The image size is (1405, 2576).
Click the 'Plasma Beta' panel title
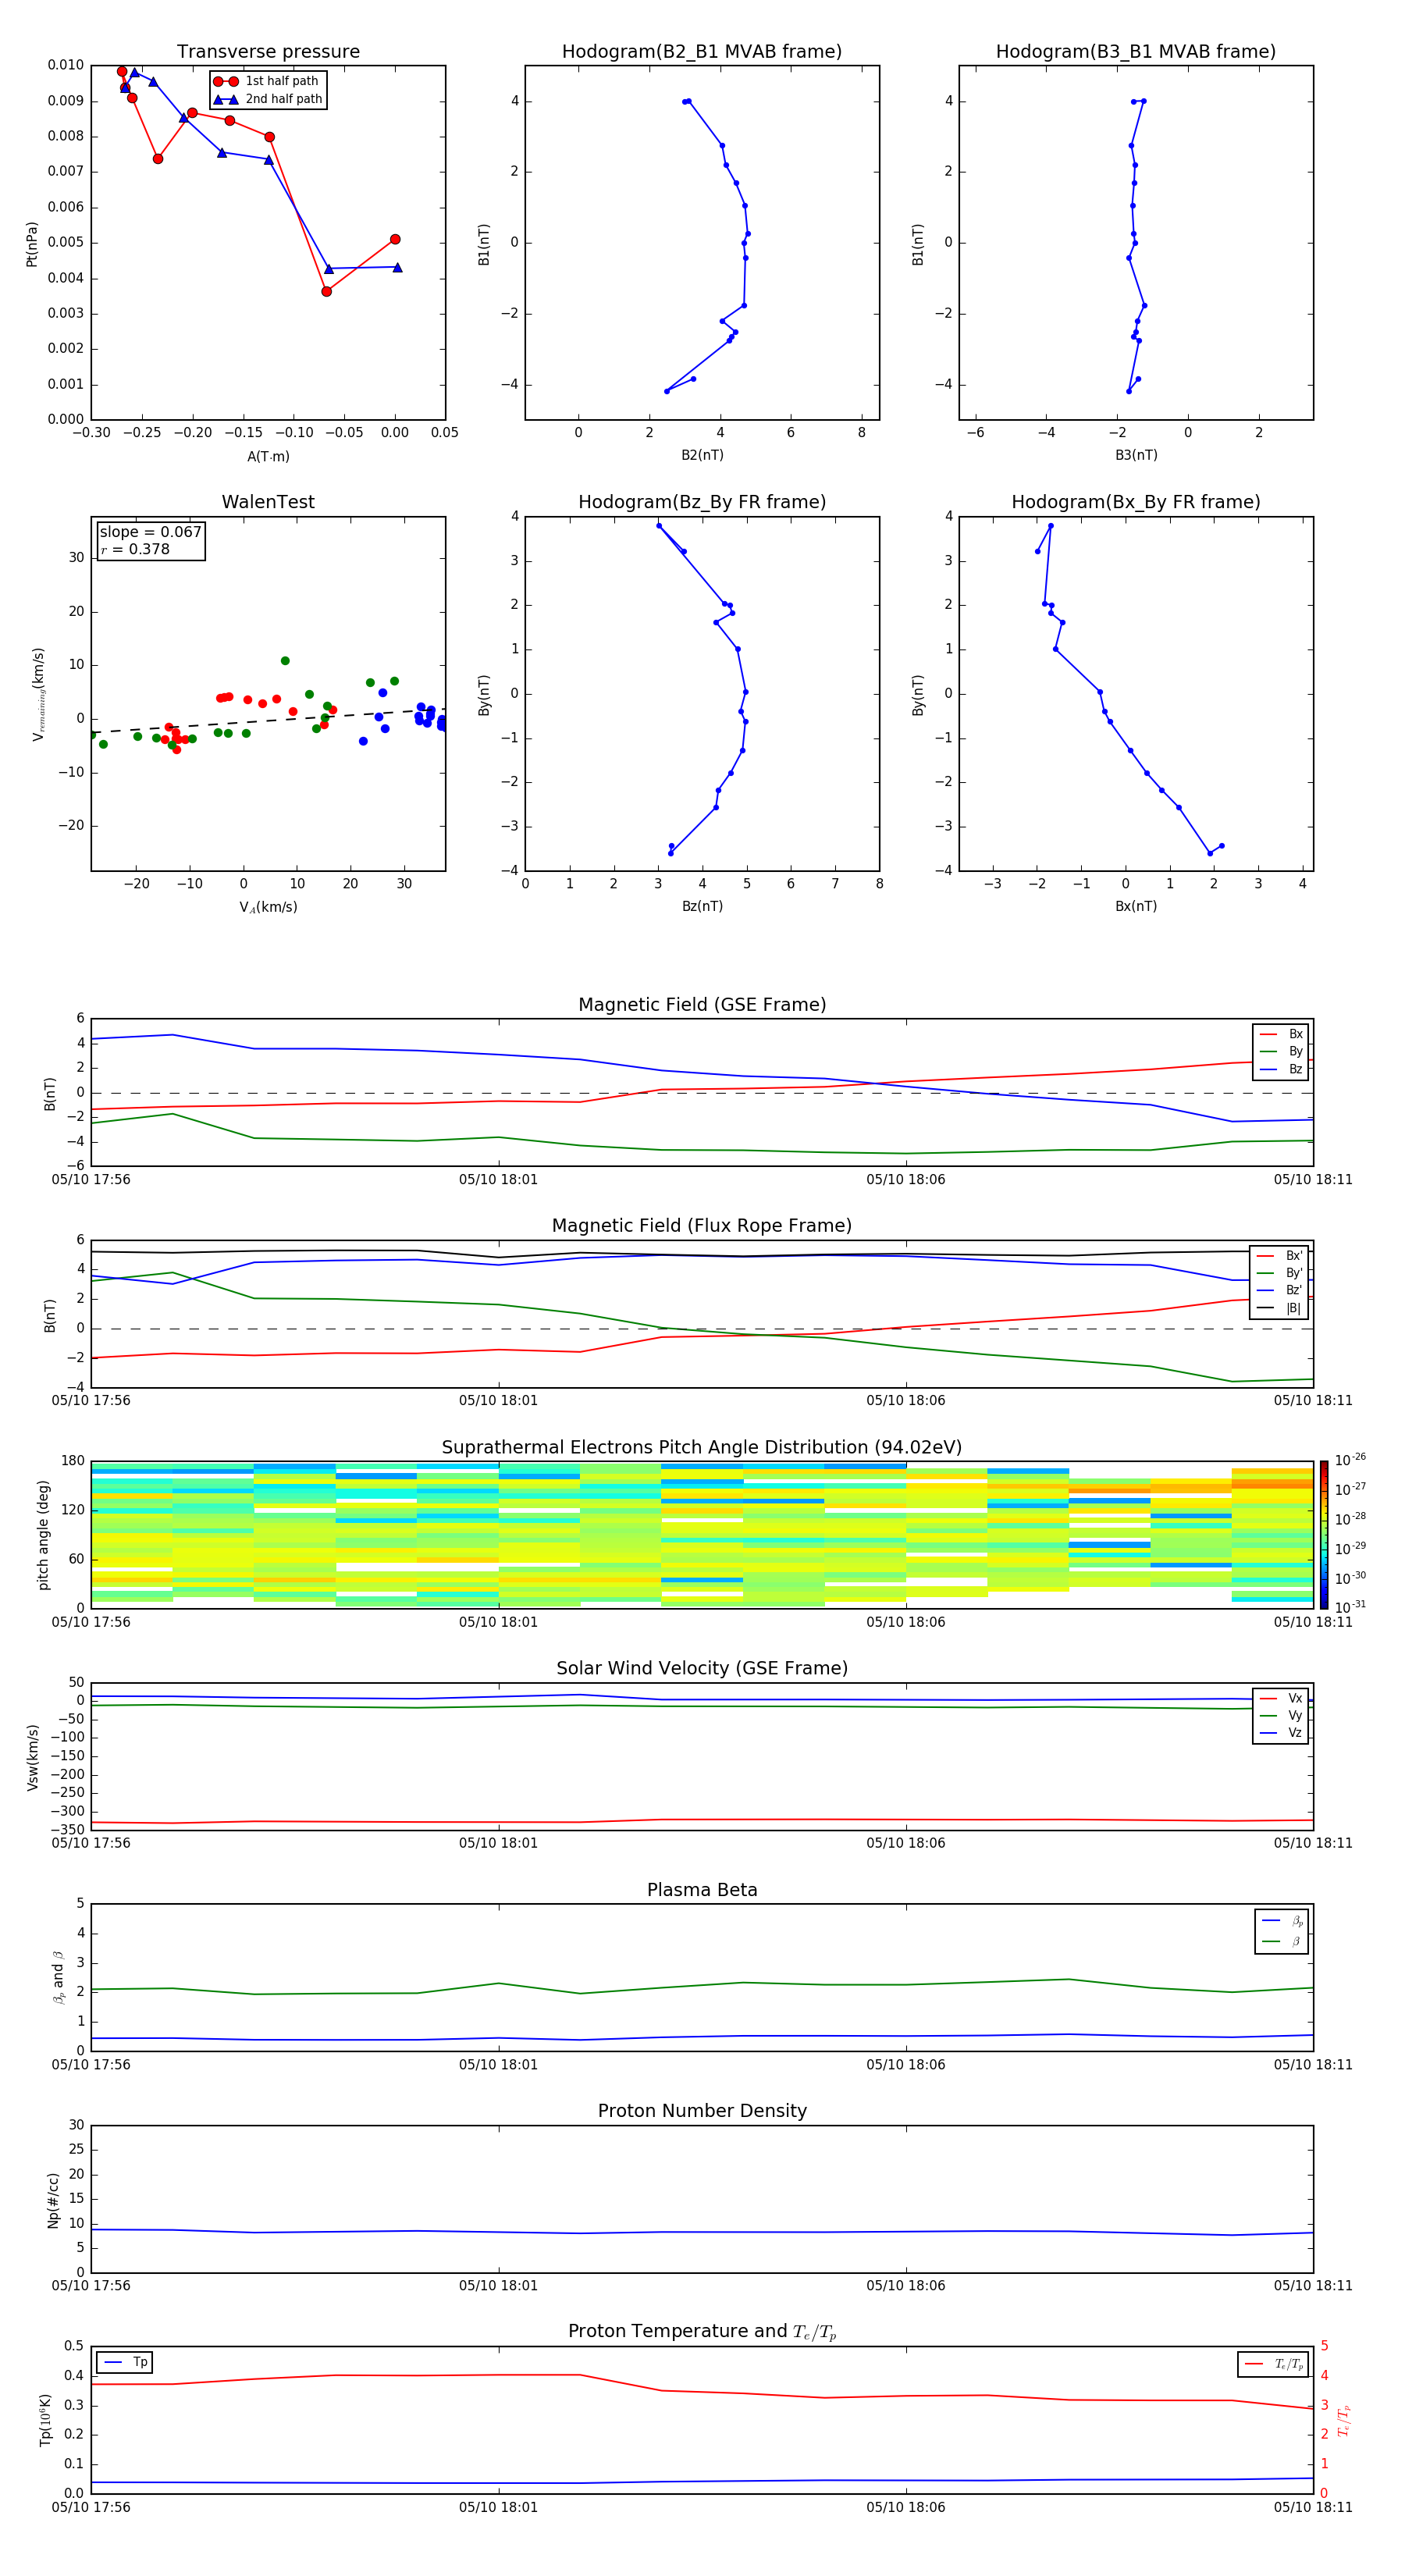point(702,1890)
